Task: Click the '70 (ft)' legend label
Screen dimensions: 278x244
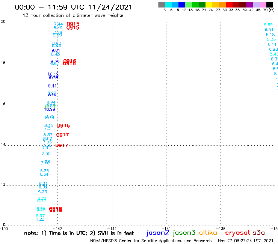Action: [x=269, y=10]
